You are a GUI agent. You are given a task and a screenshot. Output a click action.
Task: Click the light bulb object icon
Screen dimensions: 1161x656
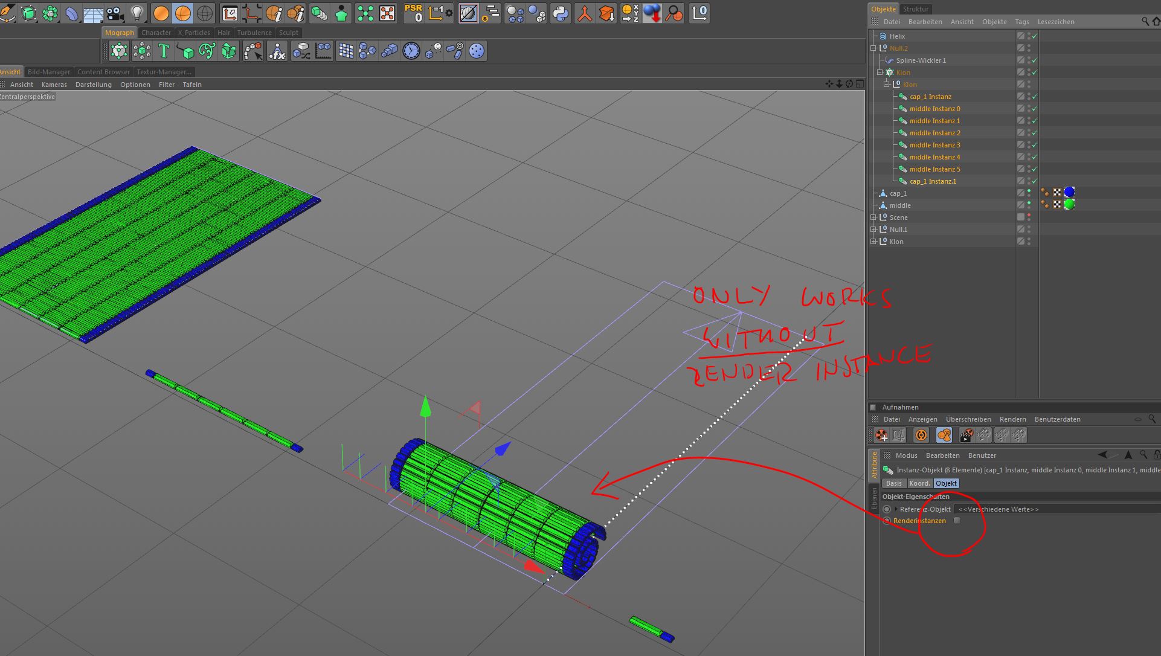pyautogui.click(x=137, y=13)
